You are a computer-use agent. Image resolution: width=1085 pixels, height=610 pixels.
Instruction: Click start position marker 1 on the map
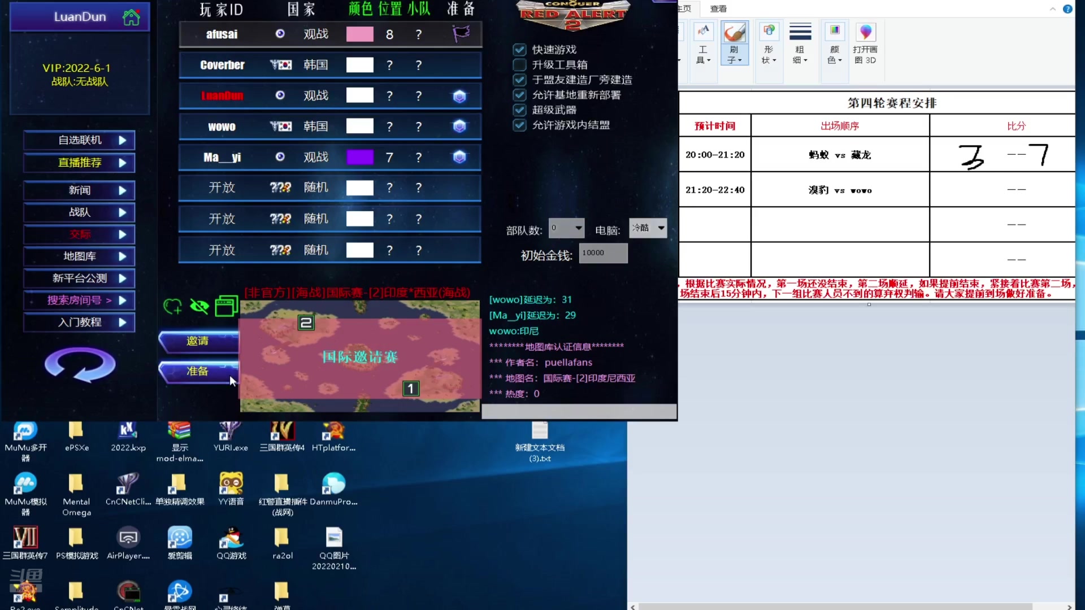[x=411, y=389]
